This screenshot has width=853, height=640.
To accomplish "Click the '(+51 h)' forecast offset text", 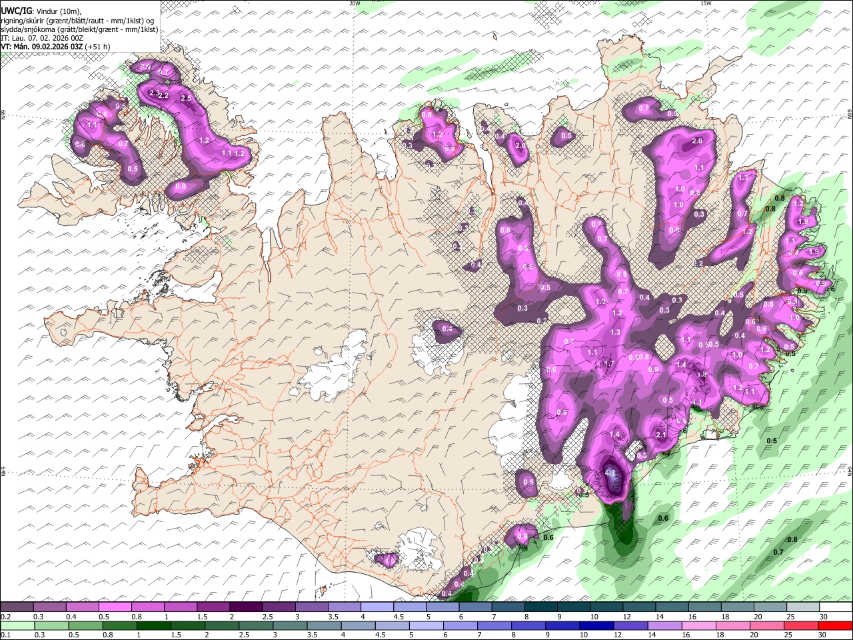I will pos(98,47).
